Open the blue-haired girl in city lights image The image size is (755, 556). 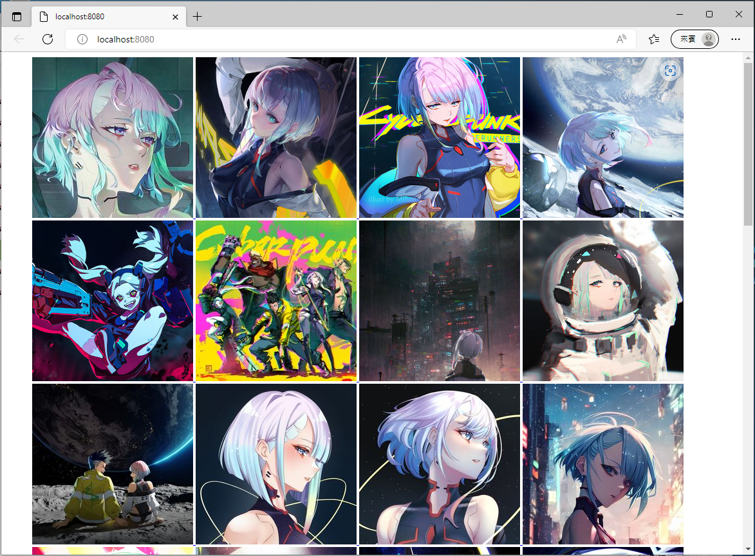point(603,464)
